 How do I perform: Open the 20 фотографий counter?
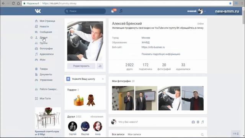point(164,66)
